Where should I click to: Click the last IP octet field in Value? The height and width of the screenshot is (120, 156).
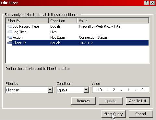coord(142,90)
